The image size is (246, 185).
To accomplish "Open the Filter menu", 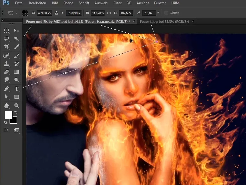I will (117, 3).
